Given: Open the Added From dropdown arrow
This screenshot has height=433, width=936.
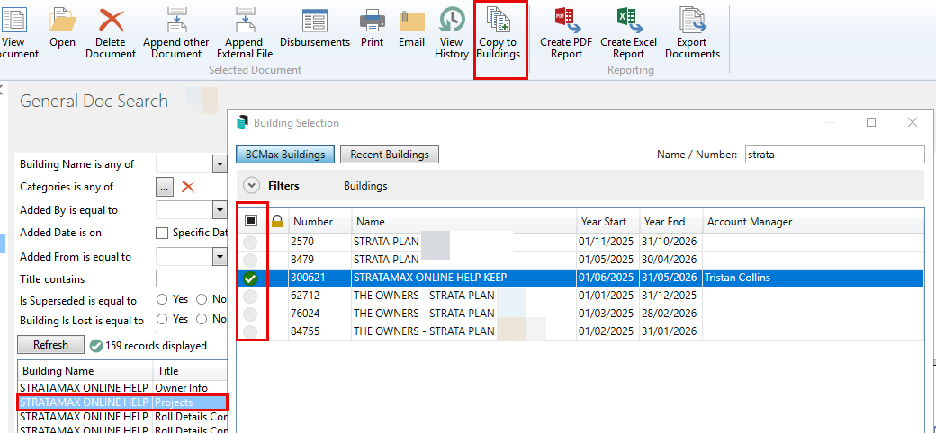Looking at the screenshot, I should click(220, 257).
